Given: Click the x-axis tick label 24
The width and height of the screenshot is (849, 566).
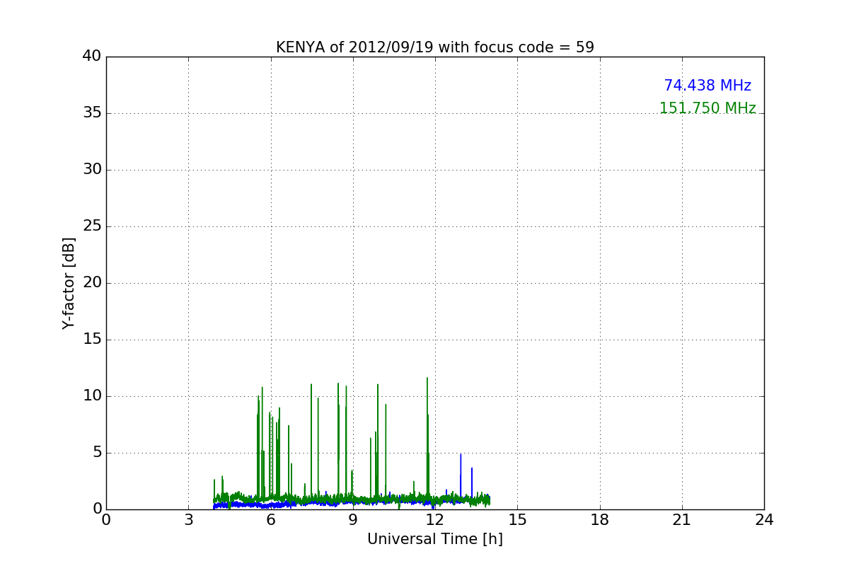Looking at the screenshot, I should click(764, 520).
